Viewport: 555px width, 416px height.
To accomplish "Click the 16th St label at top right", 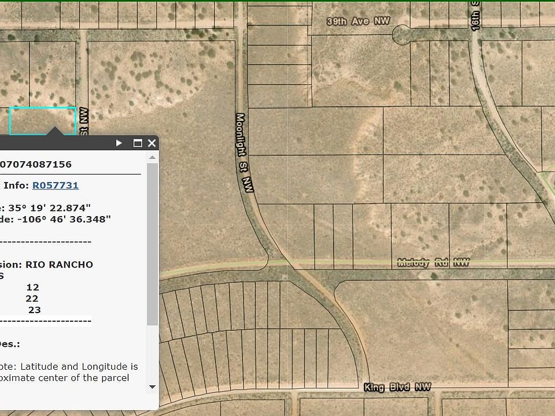I will click(476, 17).
